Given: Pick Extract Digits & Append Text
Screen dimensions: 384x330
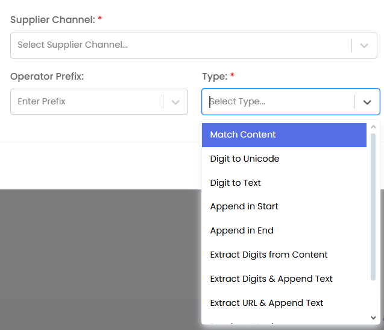Looking at the screenshot, I should tap(271, 279).
